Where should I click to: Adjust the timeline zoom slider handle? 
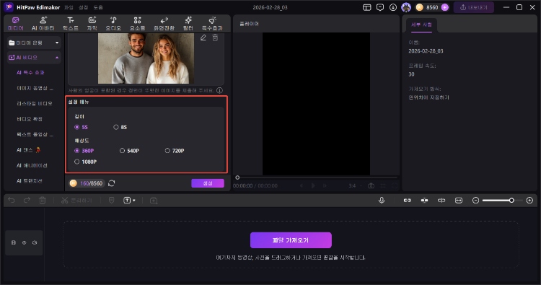(x=511, y=200)
